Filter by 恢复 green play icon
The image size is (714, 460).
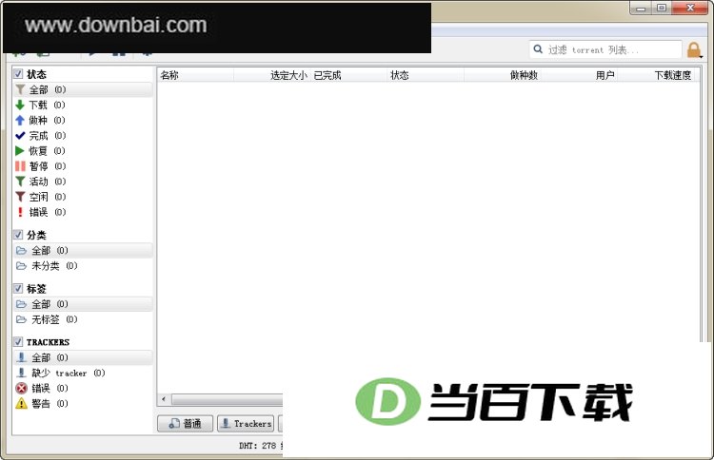(x=20, y=150)
